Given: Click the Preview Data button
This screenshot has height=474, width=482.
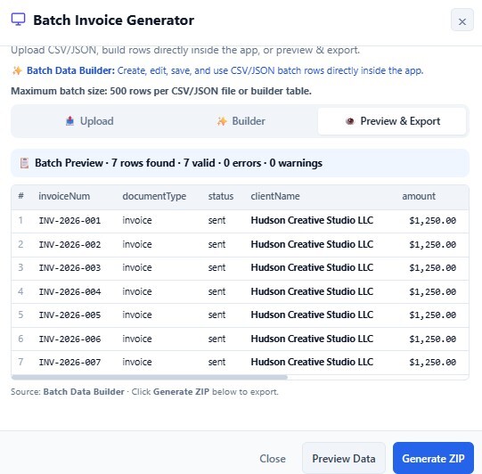Looking at the screenshot, I should [x=344, y=458].
